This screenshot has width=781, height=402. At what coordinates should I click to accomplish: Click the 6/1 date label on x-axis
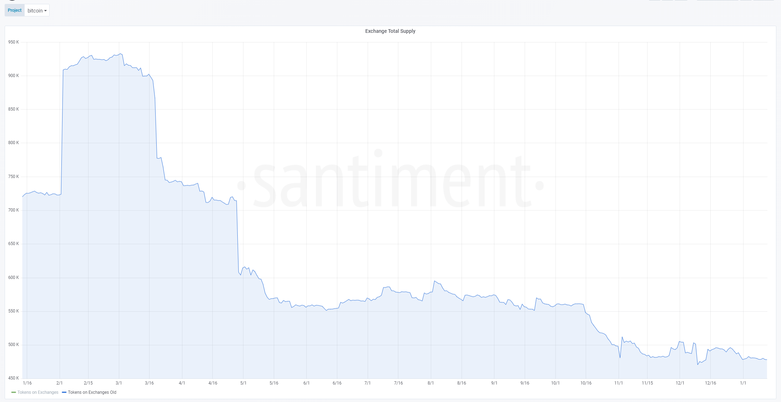[307, 383]
